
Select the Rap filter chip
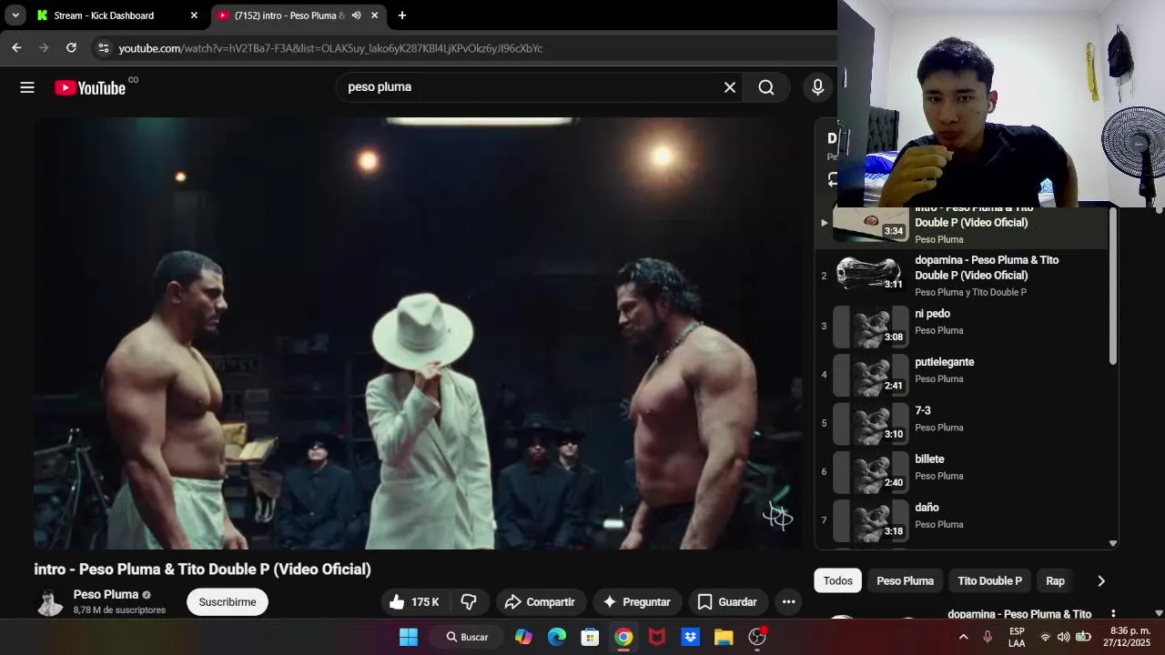point(1055,580)
